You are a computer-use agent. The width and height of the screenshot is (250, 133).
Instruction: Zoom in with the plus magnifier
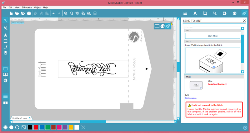[66, 13]
